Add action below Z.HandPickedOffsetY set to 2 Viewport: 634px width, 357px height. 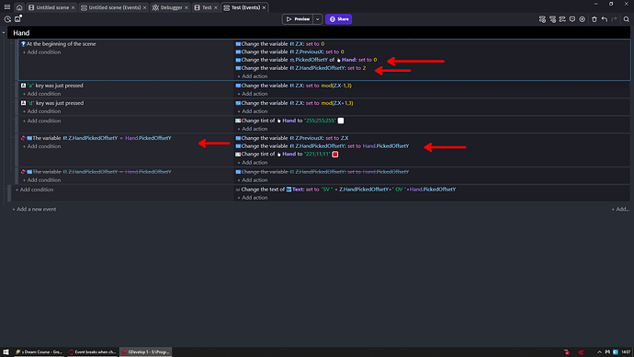[253, 76]
